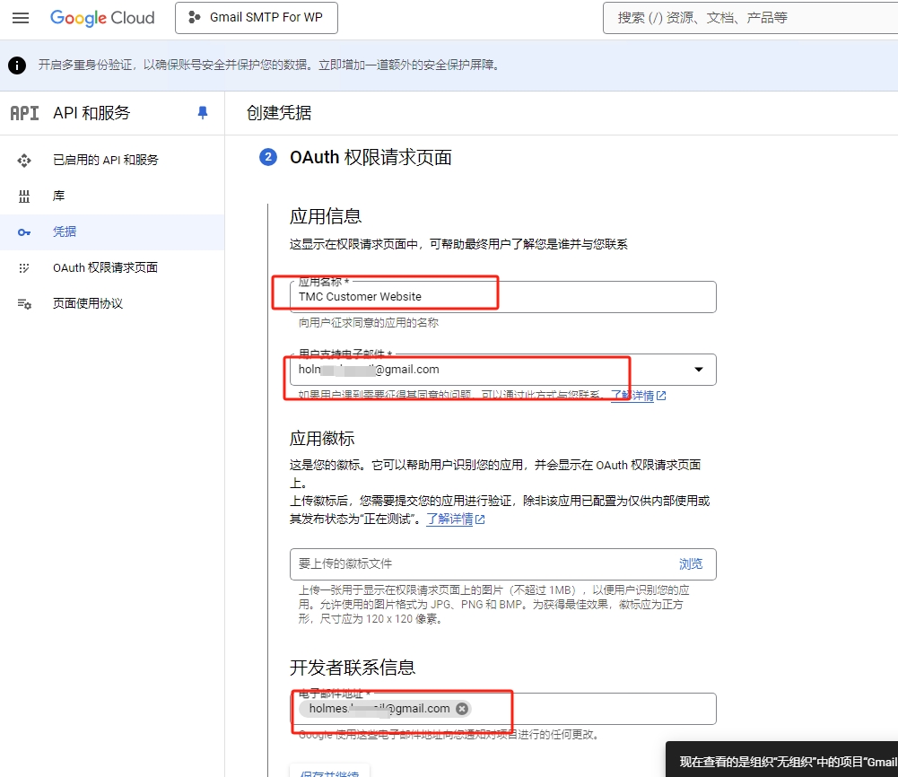Click 浏览 to choose a logo file
Image resolution: width=898 pixels, height=777 pixels.
(691, 564)
